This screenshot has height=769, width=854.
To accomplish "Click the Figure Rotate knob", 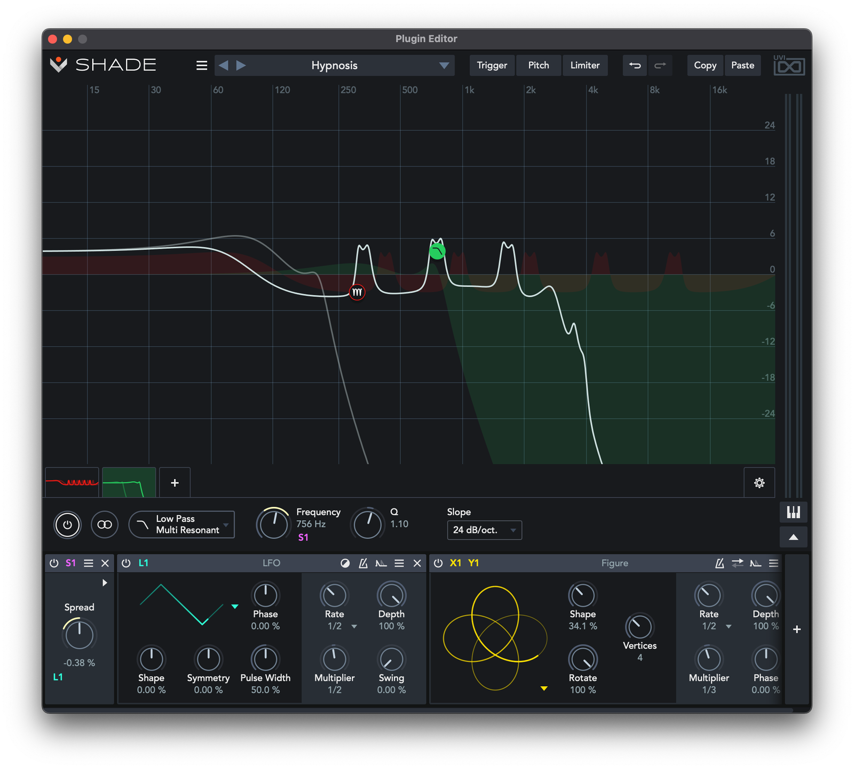I will 582,659.
